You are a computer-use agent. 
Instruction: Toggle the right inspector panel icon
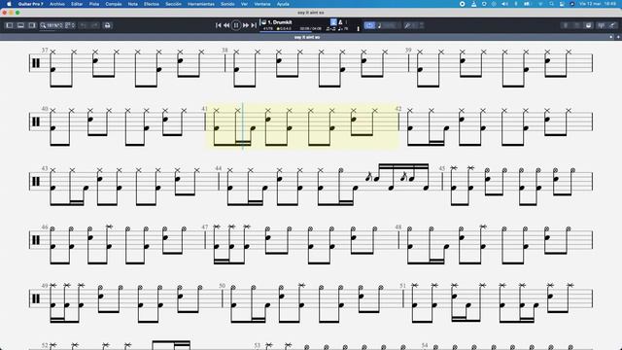pyautogui.click(x=32, y=25)
